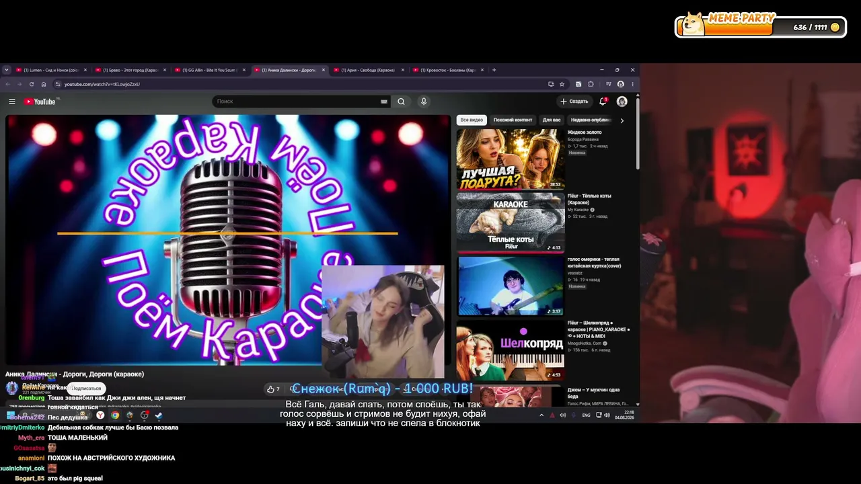Open the ENG language indicator in tray

pos(586,415)
